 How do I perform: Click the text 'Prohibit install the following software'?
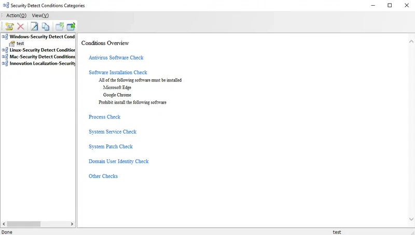132,102
